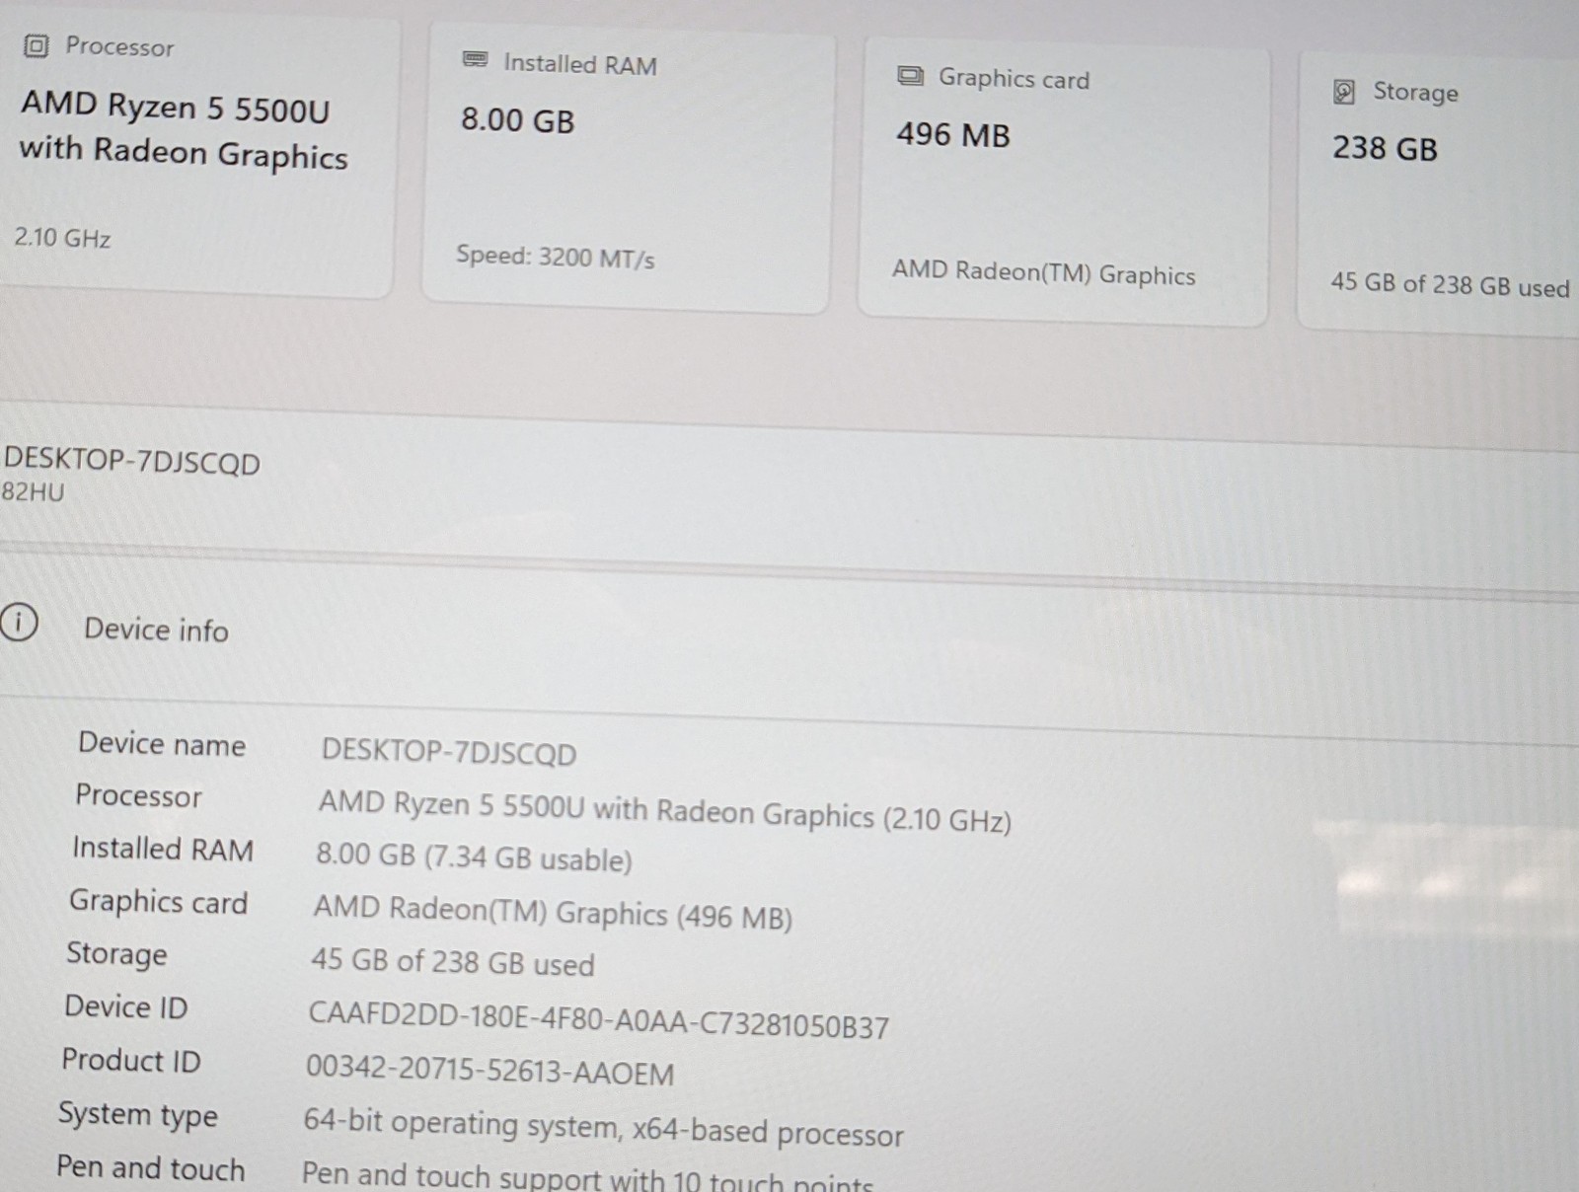Open the Storage summary card

(1438, 193)
